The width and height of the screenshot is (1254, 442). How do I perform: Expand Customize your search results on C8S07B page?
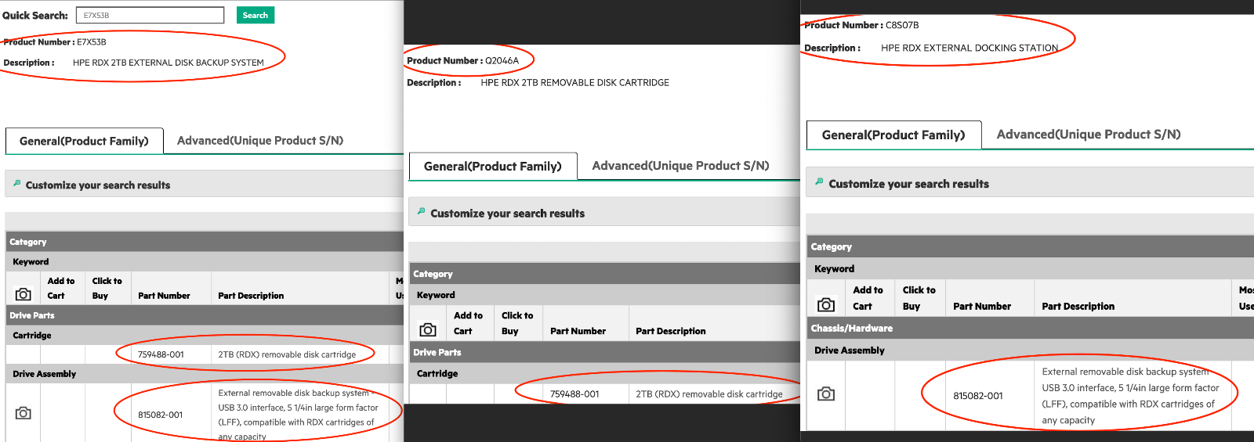1030,184
